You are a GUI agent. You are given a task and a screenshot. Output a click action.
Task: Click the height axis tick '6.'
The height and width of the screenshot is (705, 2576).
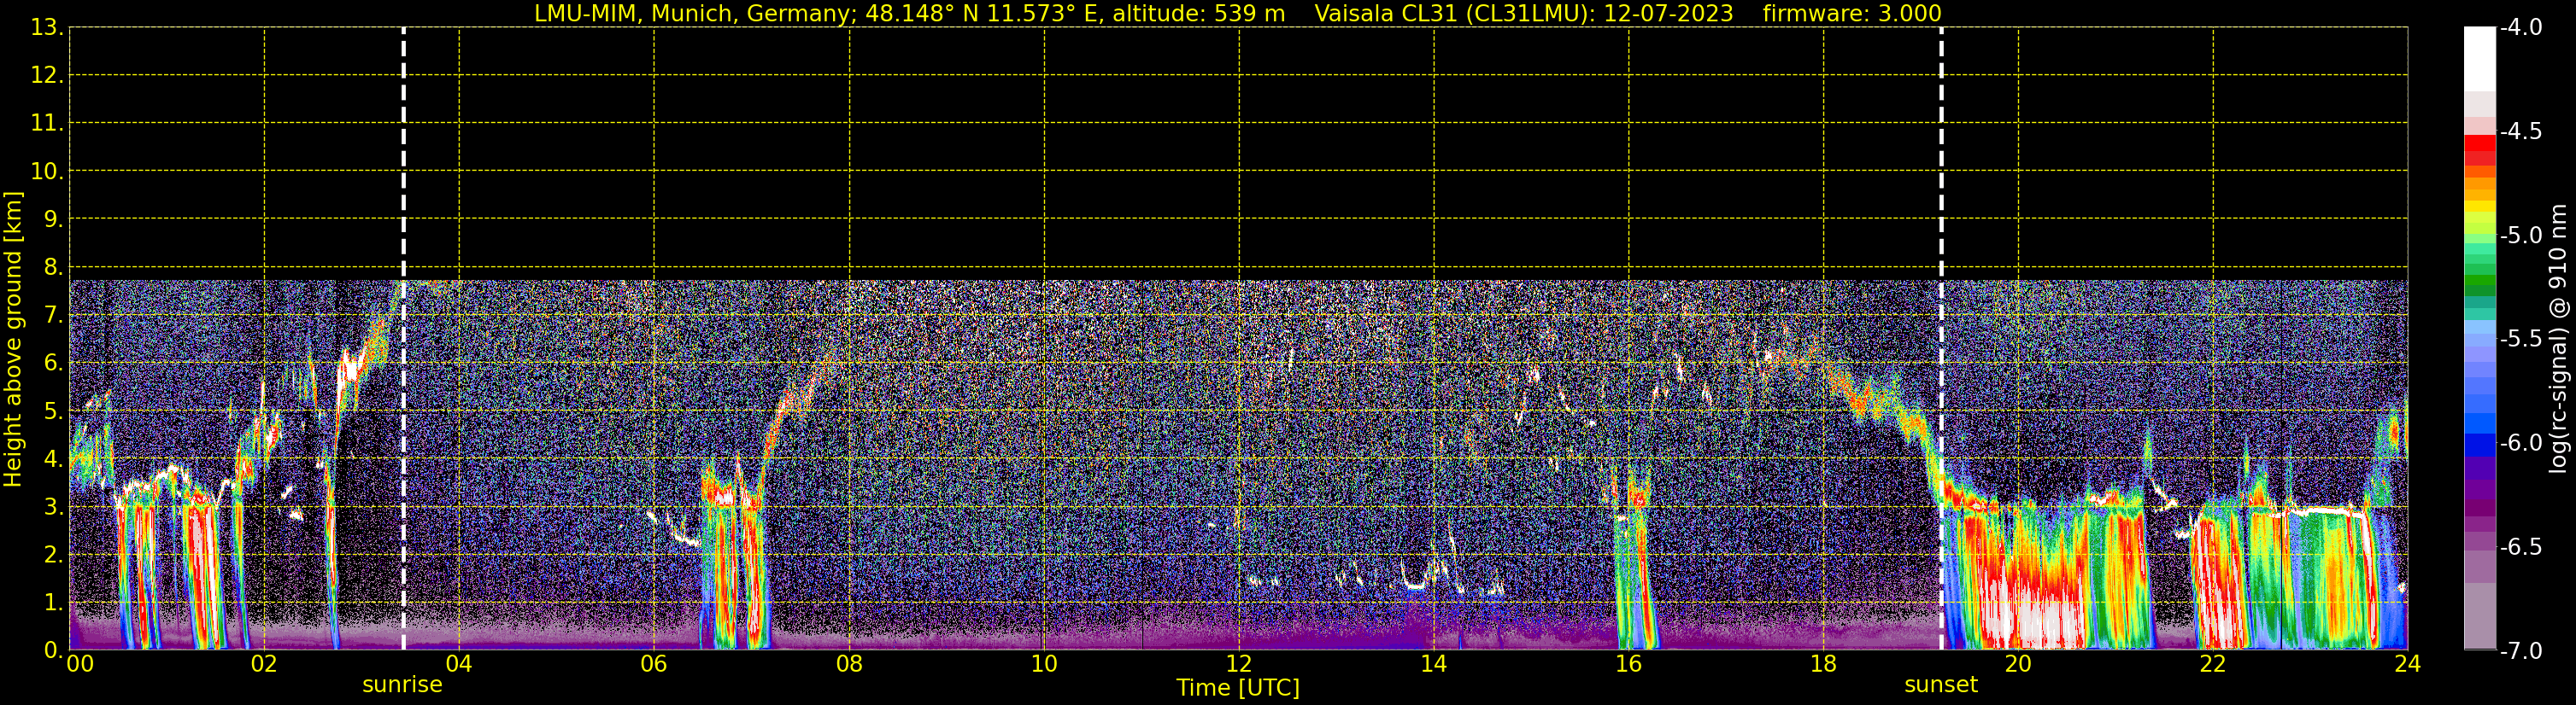tap(53, 364)
